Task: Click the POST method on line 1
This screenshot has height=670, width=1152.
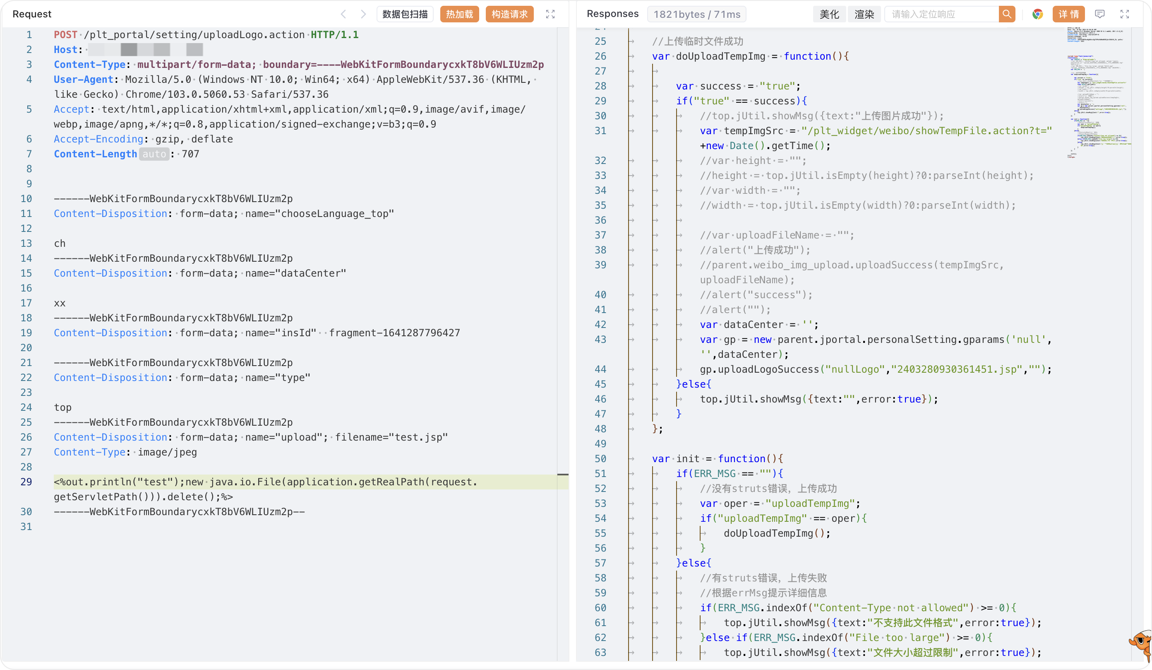Action: (x=65, y=35)
